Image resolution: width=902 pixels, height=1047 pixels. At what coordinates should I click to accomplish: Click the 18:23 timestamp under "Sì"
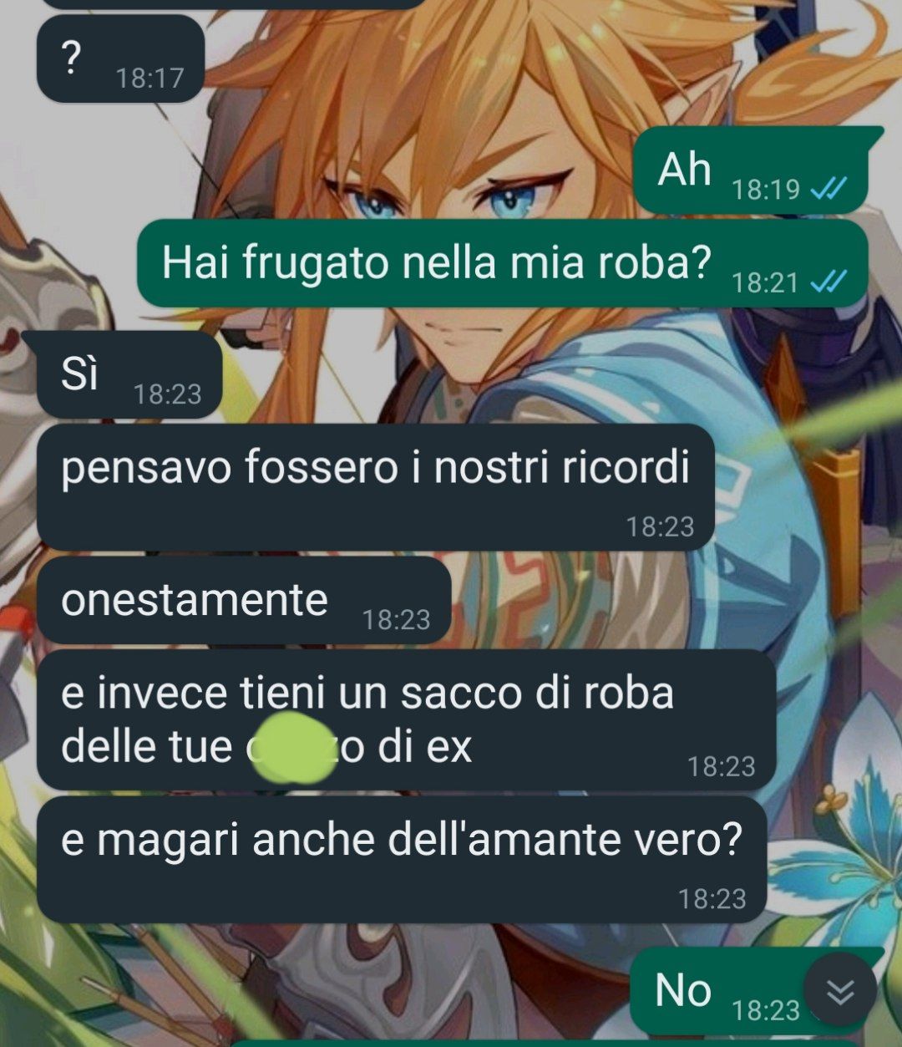[x=168, y=394]
